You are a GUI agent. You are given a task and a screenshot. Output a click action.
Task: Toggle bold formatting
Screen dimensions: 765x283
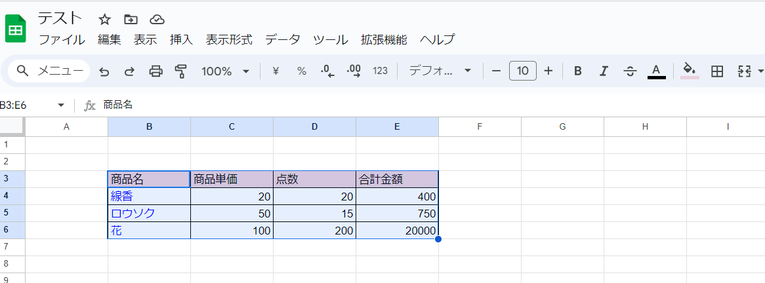coord(577,71)
